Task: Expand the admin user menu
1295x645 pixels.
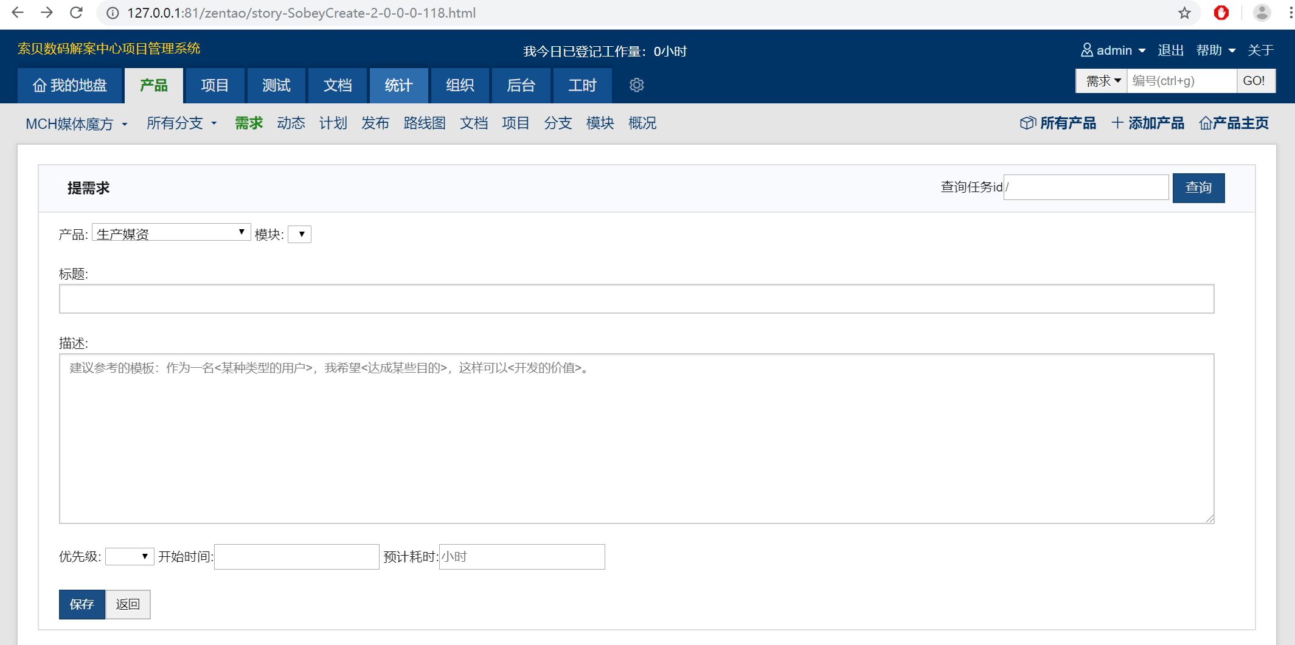Action: 1113,50
